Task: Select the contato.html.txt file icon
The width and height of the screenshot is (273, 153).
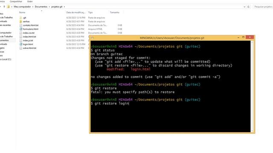Action: pyautogui.click(x=21, y=25)
